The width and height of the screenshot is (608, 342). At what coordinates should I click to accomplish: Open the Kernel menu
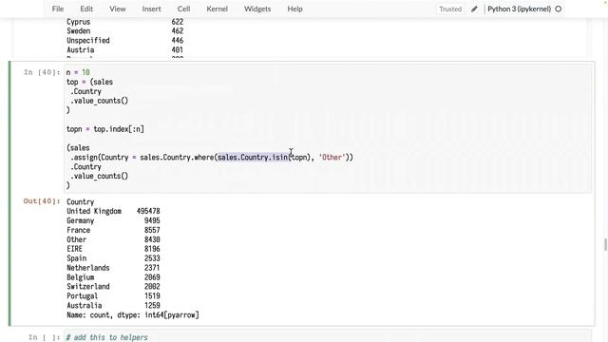click(218, 9)
